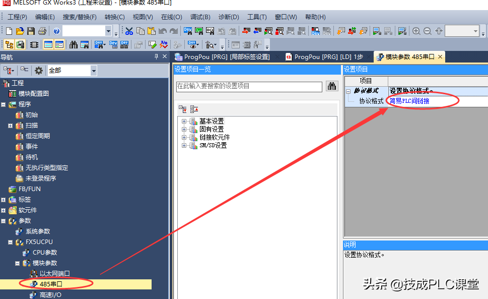
Task: Open navigation options gear icon
Action: [x=38, y=71]
